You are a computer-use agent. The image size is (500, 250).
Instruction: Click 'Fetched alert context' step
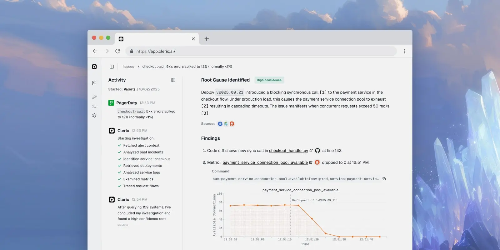click(x=141, y=145)
